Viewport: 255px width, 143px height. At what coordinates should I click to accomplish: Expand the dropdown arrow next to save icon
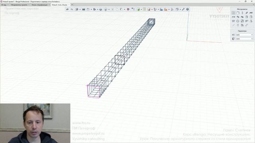[x=91, y=10]
